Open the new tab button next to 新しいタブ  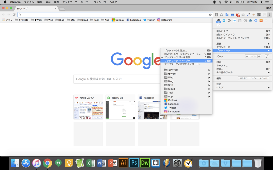[x=62, y=9]
